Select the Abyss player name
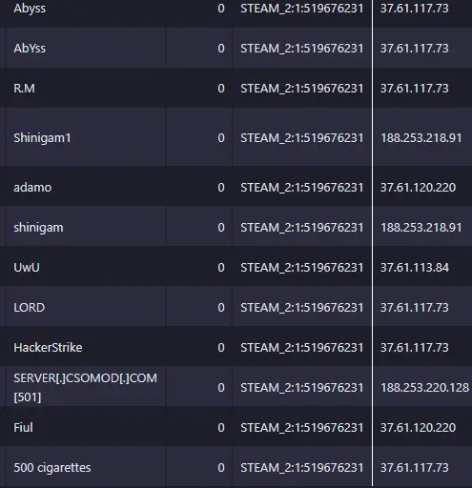472x488 pixels. coord(30,9)
